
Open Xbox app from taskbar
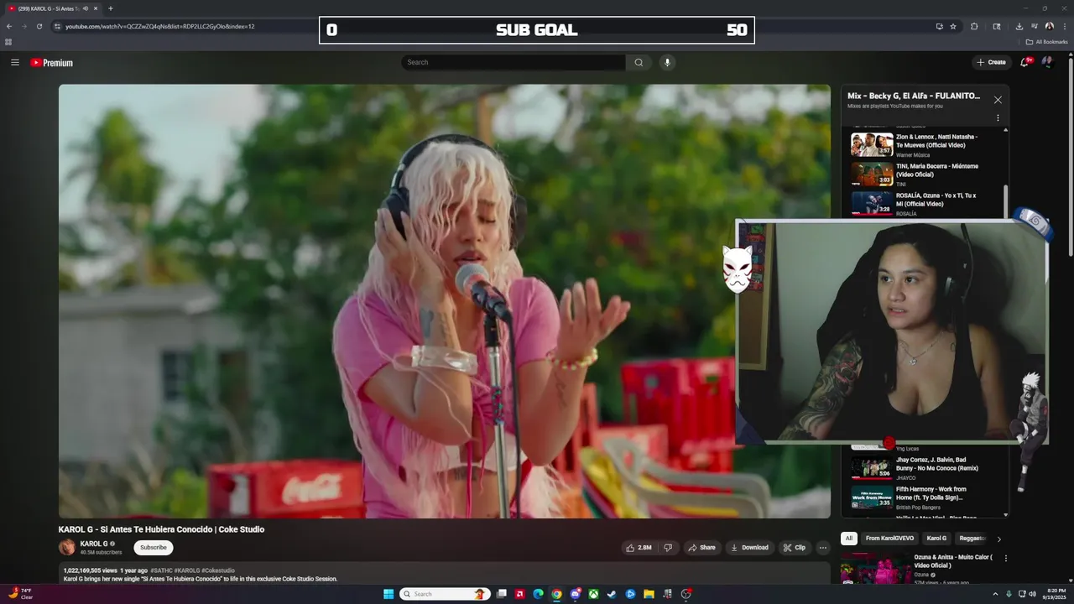click(593, 594)
